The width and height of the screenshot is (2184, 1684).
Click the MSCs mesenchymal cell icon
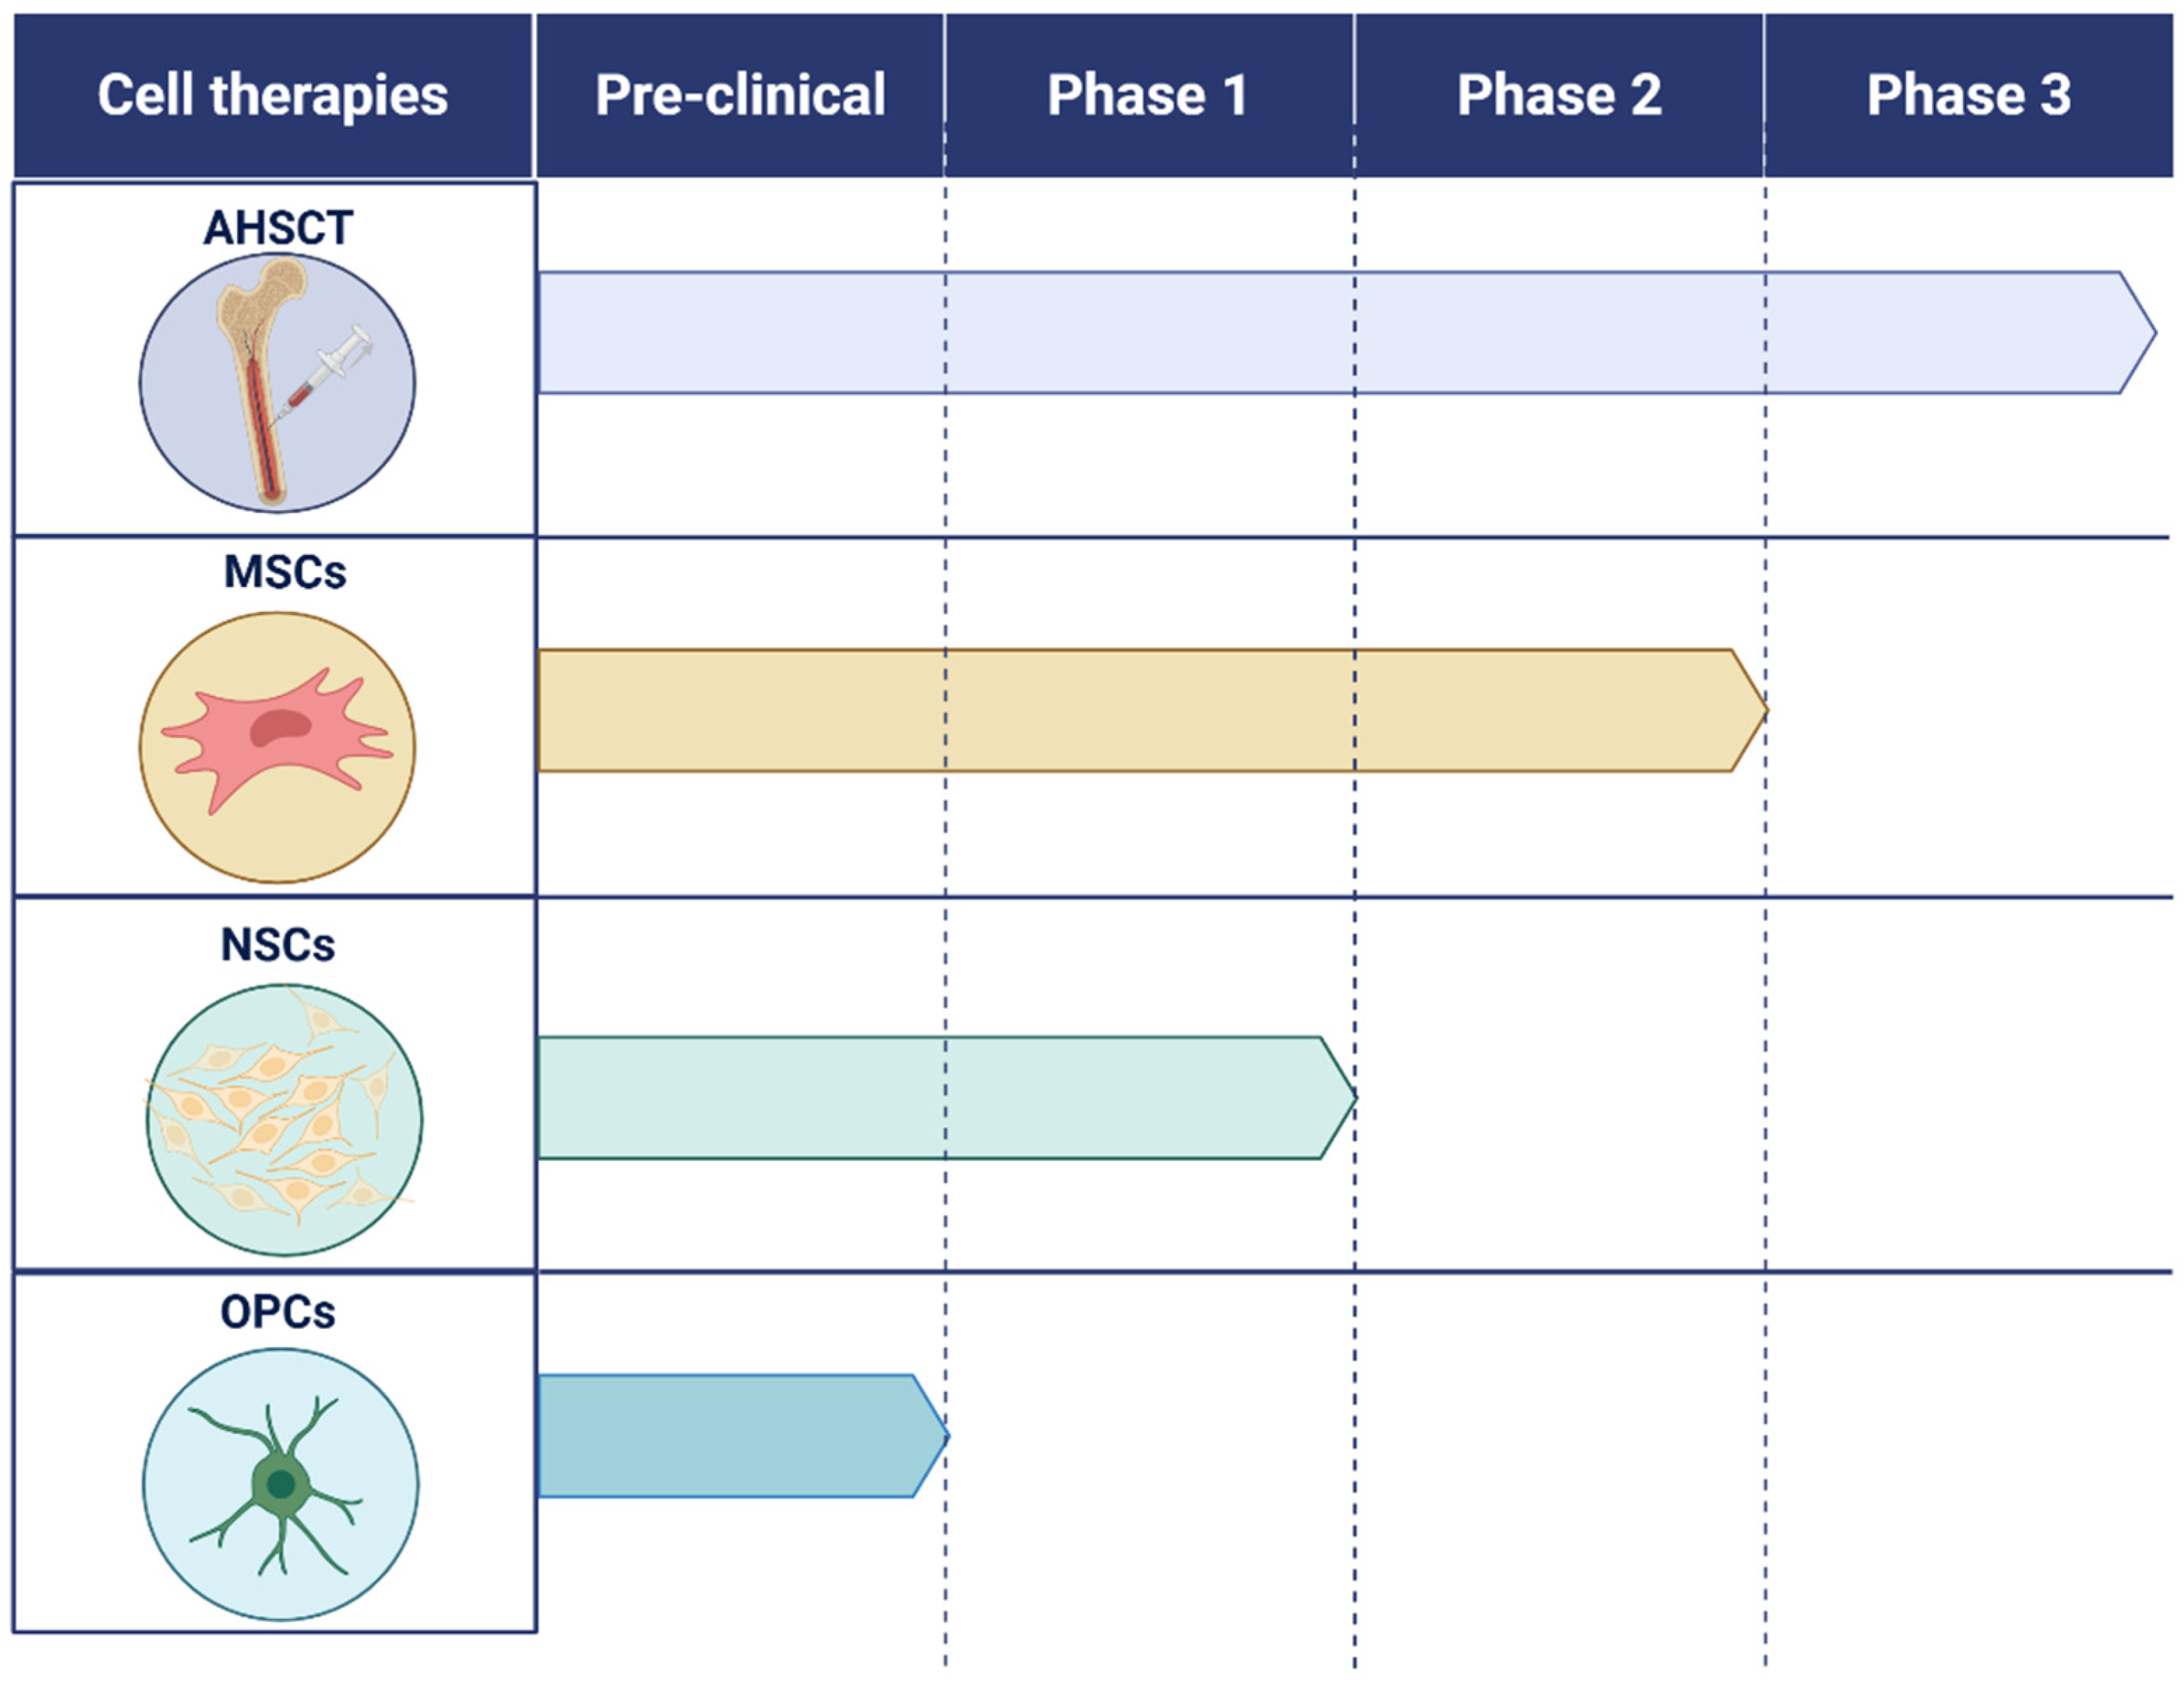click(277, 747)
